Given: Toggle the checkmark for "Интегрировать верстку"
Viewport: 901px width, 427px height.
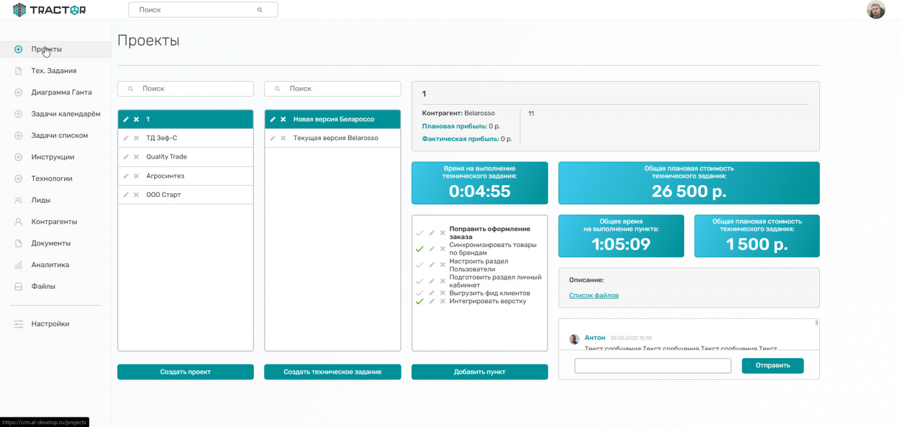Looking at the screenshot, I should (x=420, y=302).
